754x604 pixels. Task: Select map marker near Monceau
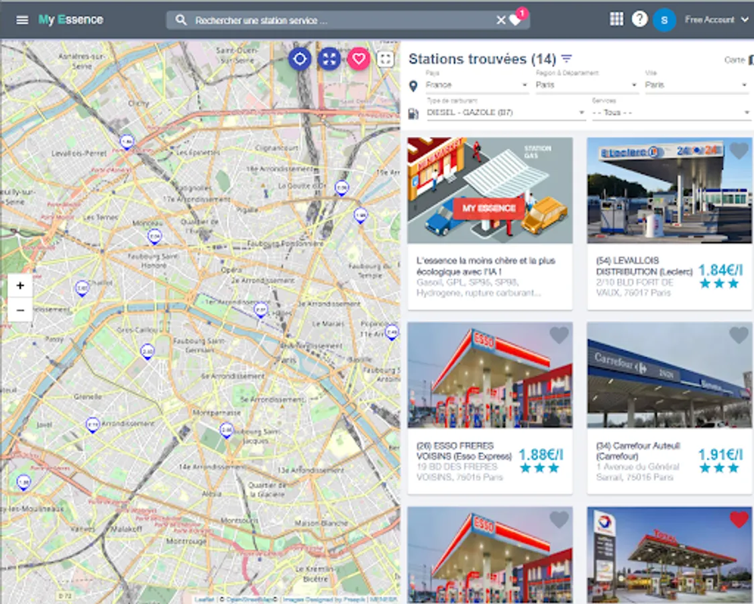[x=154, y=237]
